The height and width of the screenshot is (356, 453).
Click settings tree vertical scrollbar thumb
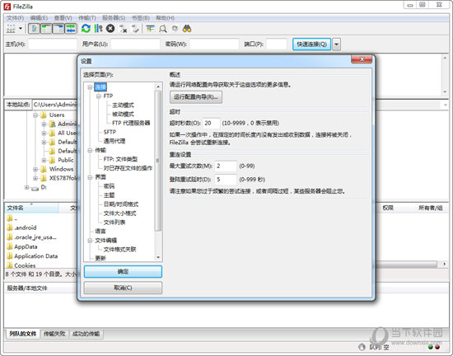[158, 161]
